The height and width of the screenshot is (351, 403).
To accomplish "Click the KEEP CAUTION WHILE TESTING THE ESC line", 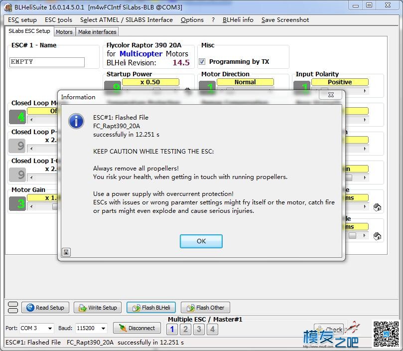I will [153, 151].
